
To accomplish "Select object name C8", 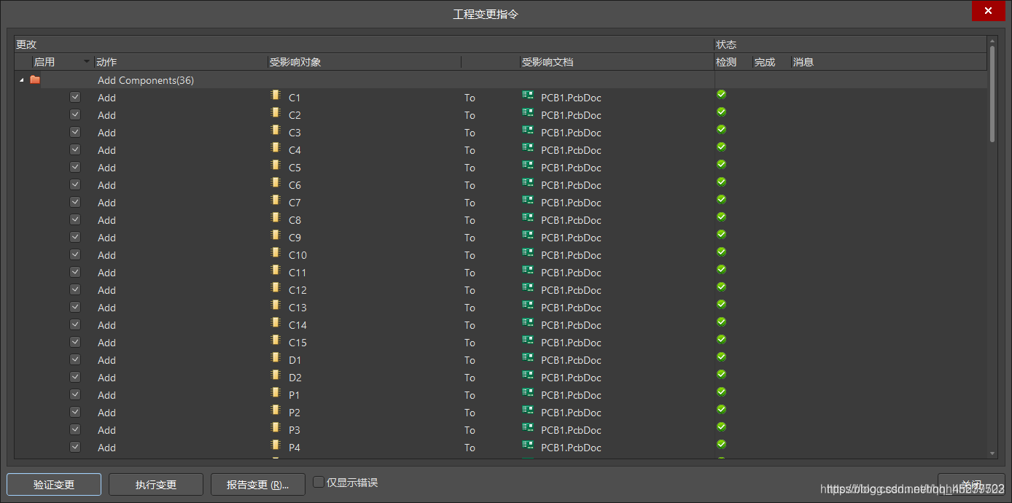I will (295, 220).
